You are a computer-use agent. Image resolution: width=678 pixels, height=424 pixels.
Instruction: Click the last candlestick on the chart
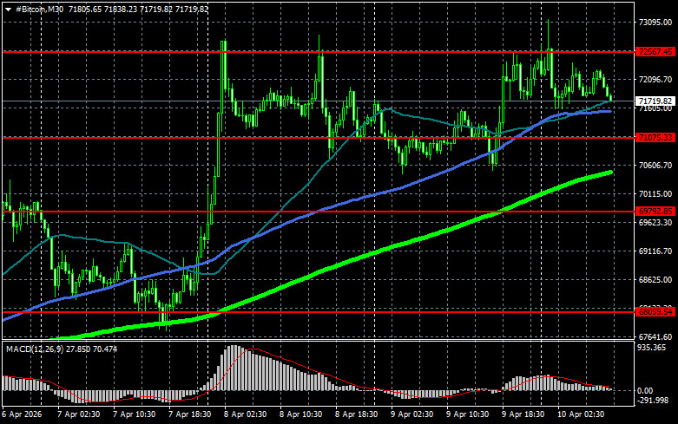coord(610,95)
